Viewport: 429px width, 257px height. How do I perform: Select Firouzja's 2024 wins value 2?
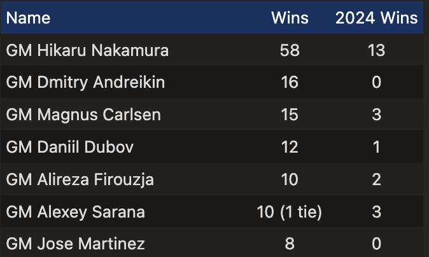377,180
